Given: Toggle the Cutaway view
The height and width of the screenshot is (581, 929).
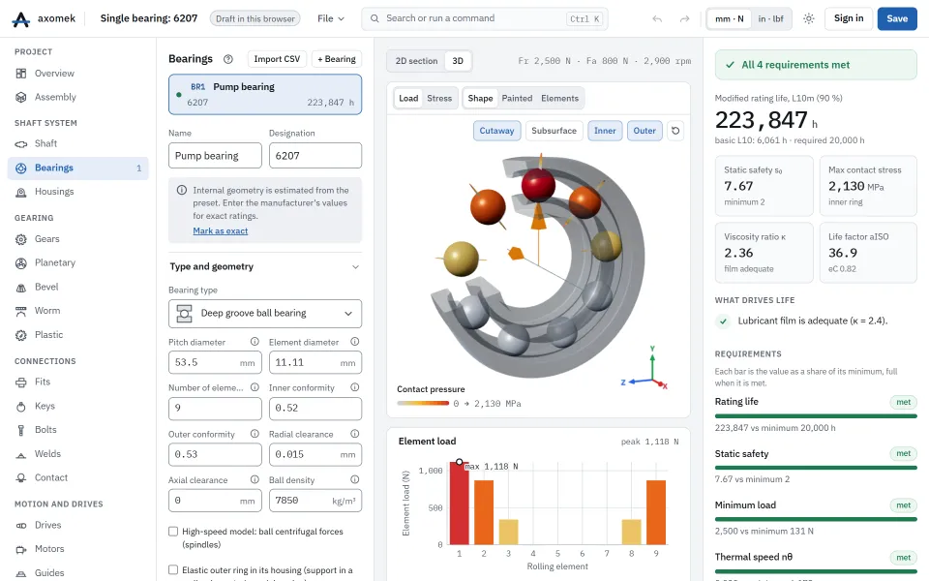Looking at the screenshot, I should [497, 131].
